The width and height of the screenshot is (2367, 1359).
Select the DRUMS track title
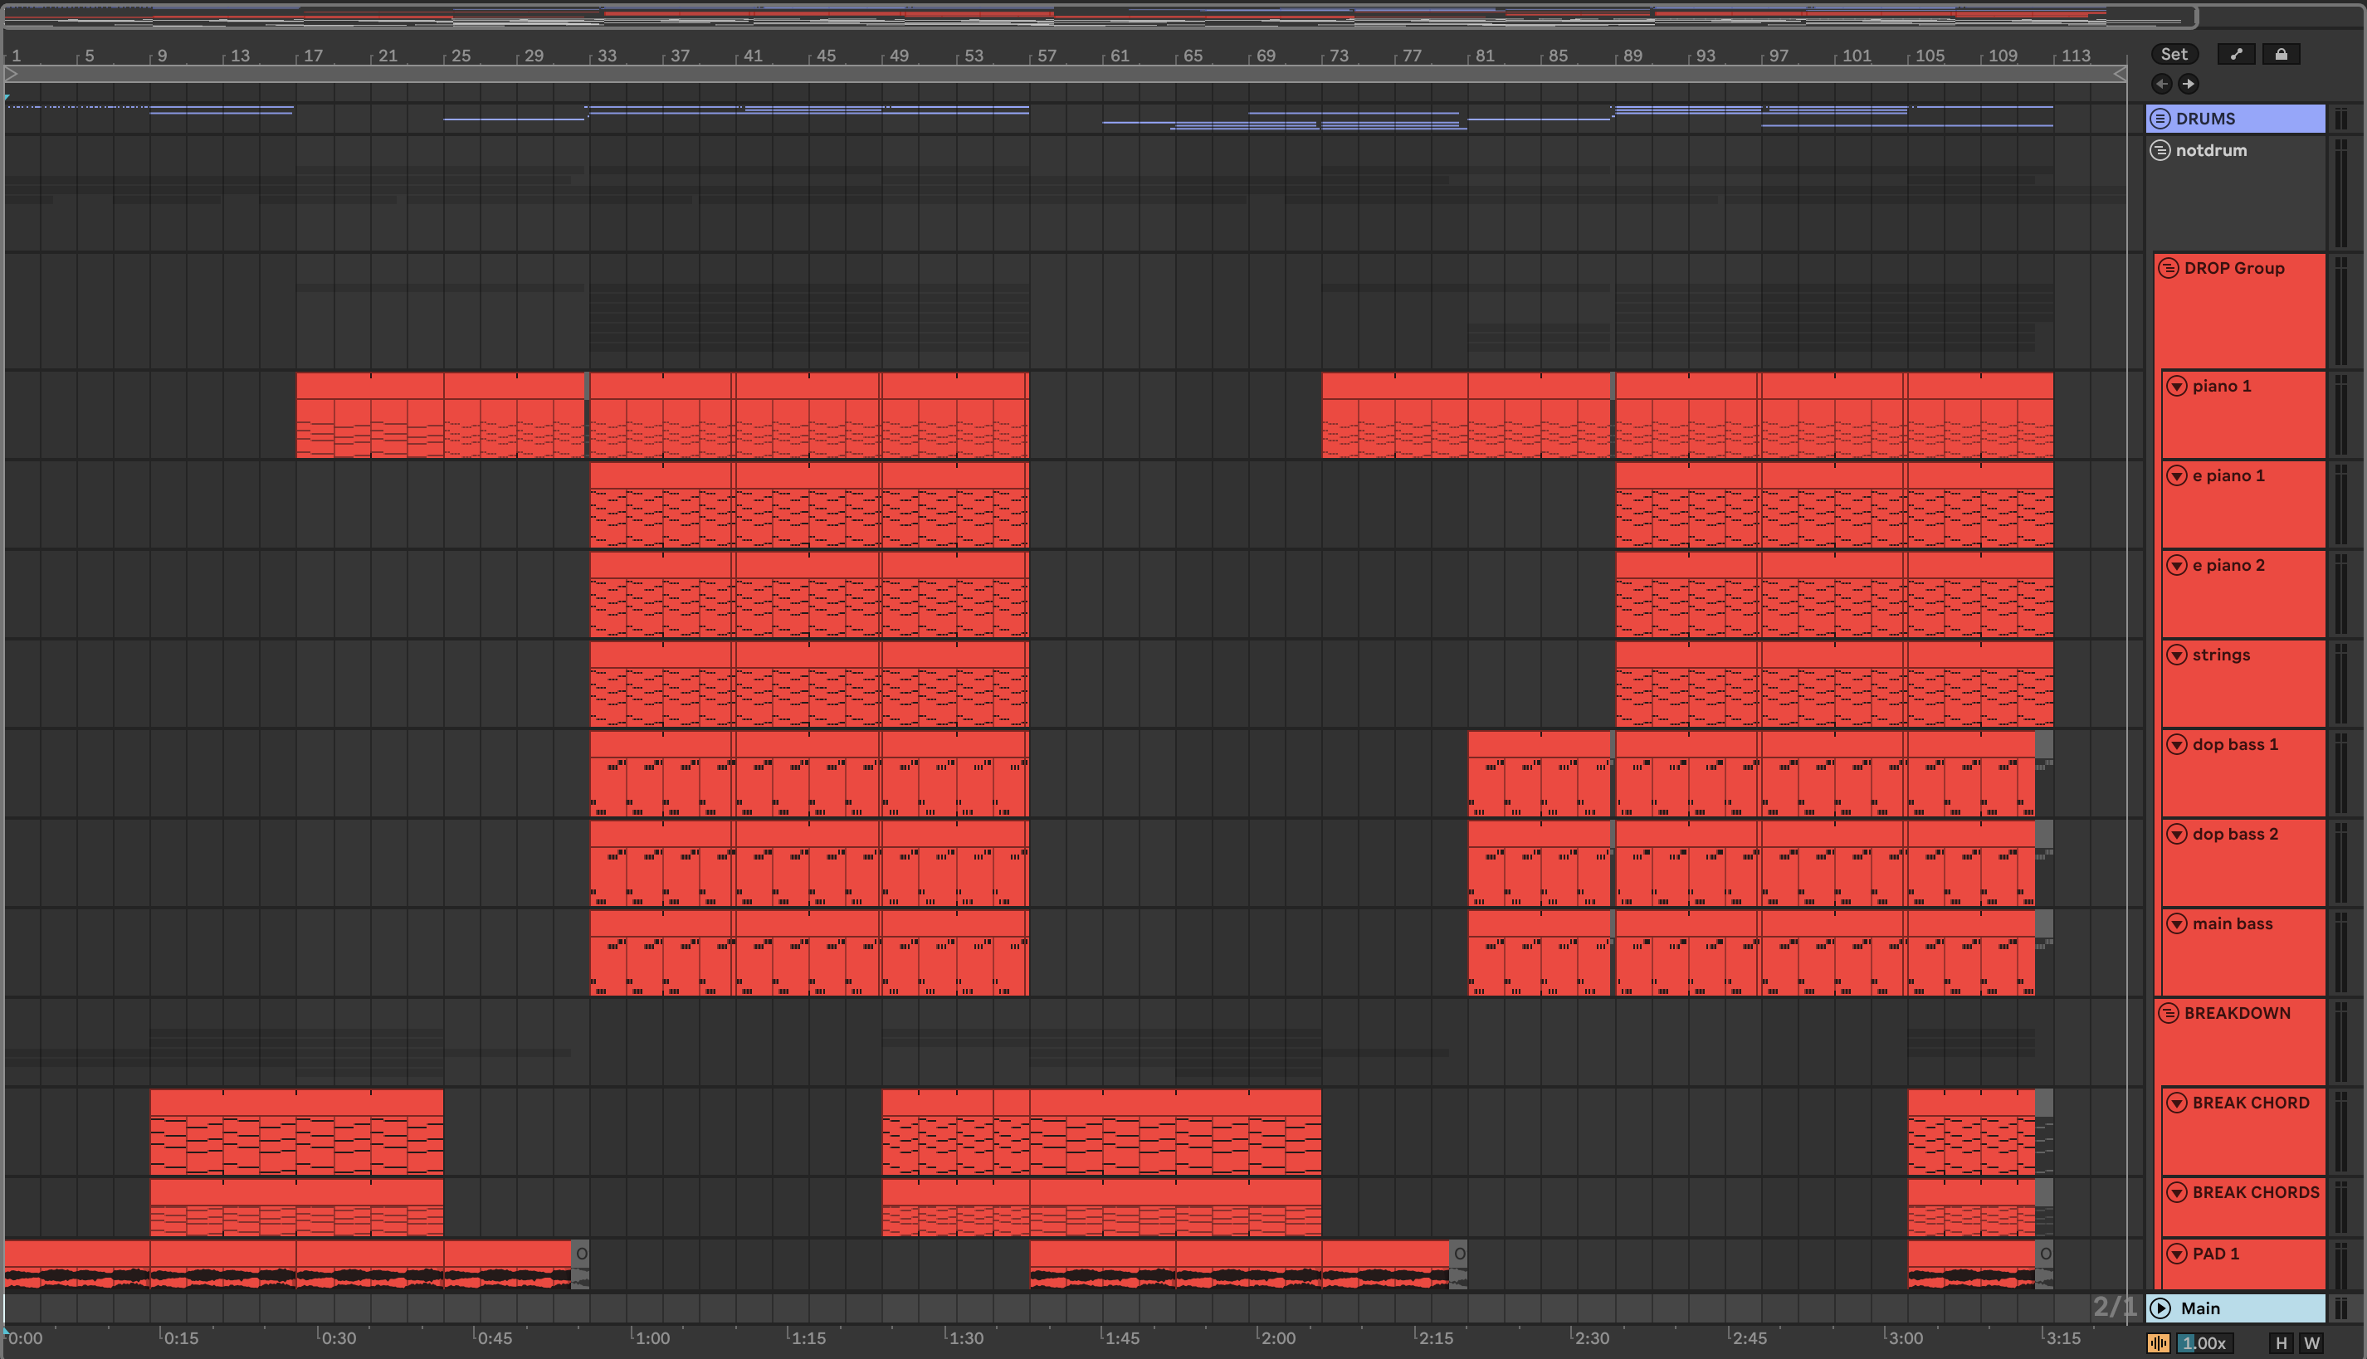[2205, 119]
